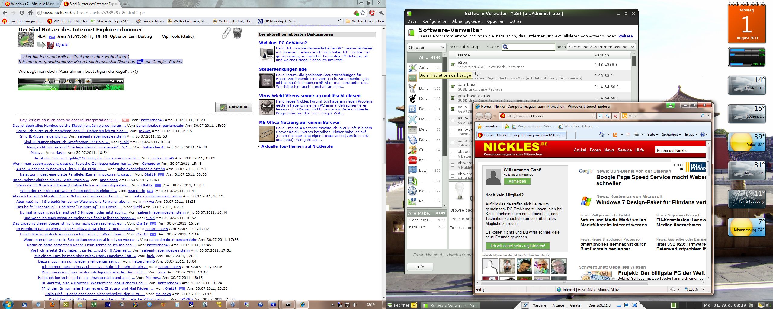Open Word from the Windows taskbar
The width and height of the screenshot is (773, 309).
point(108,304)
